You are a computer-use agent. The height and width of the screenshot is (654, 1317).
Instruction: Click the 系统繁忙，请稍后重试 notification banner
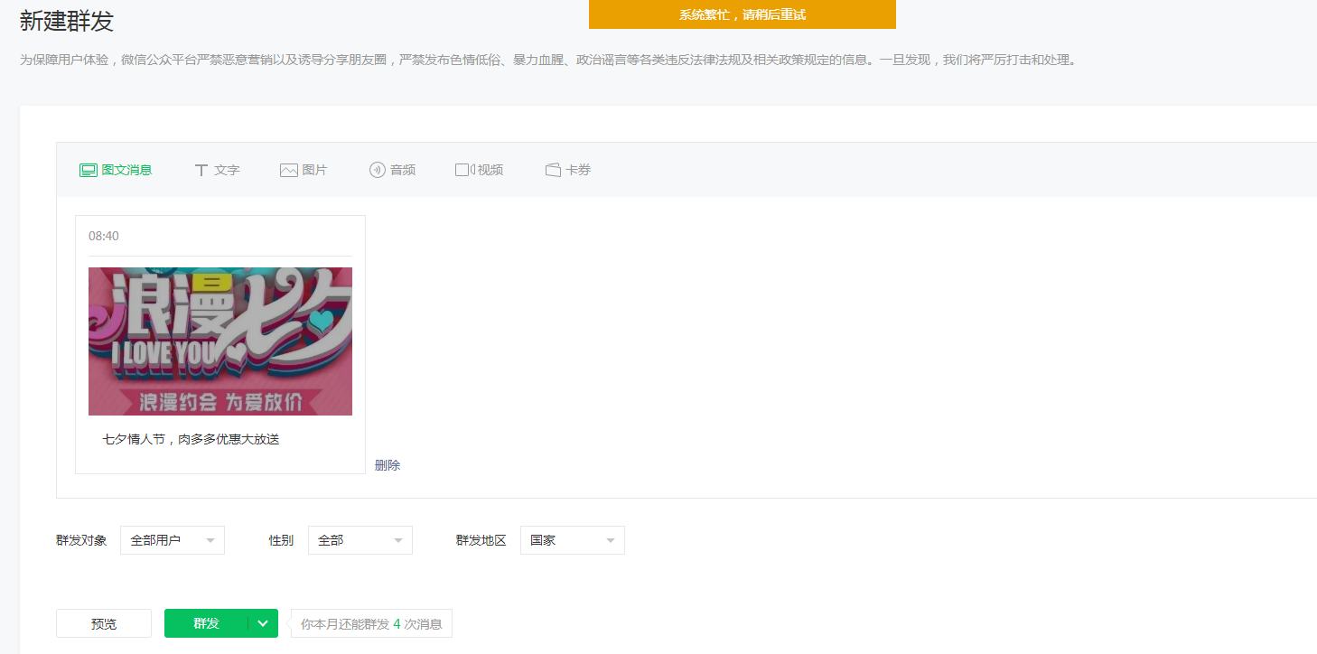click(x=743, y=14)
